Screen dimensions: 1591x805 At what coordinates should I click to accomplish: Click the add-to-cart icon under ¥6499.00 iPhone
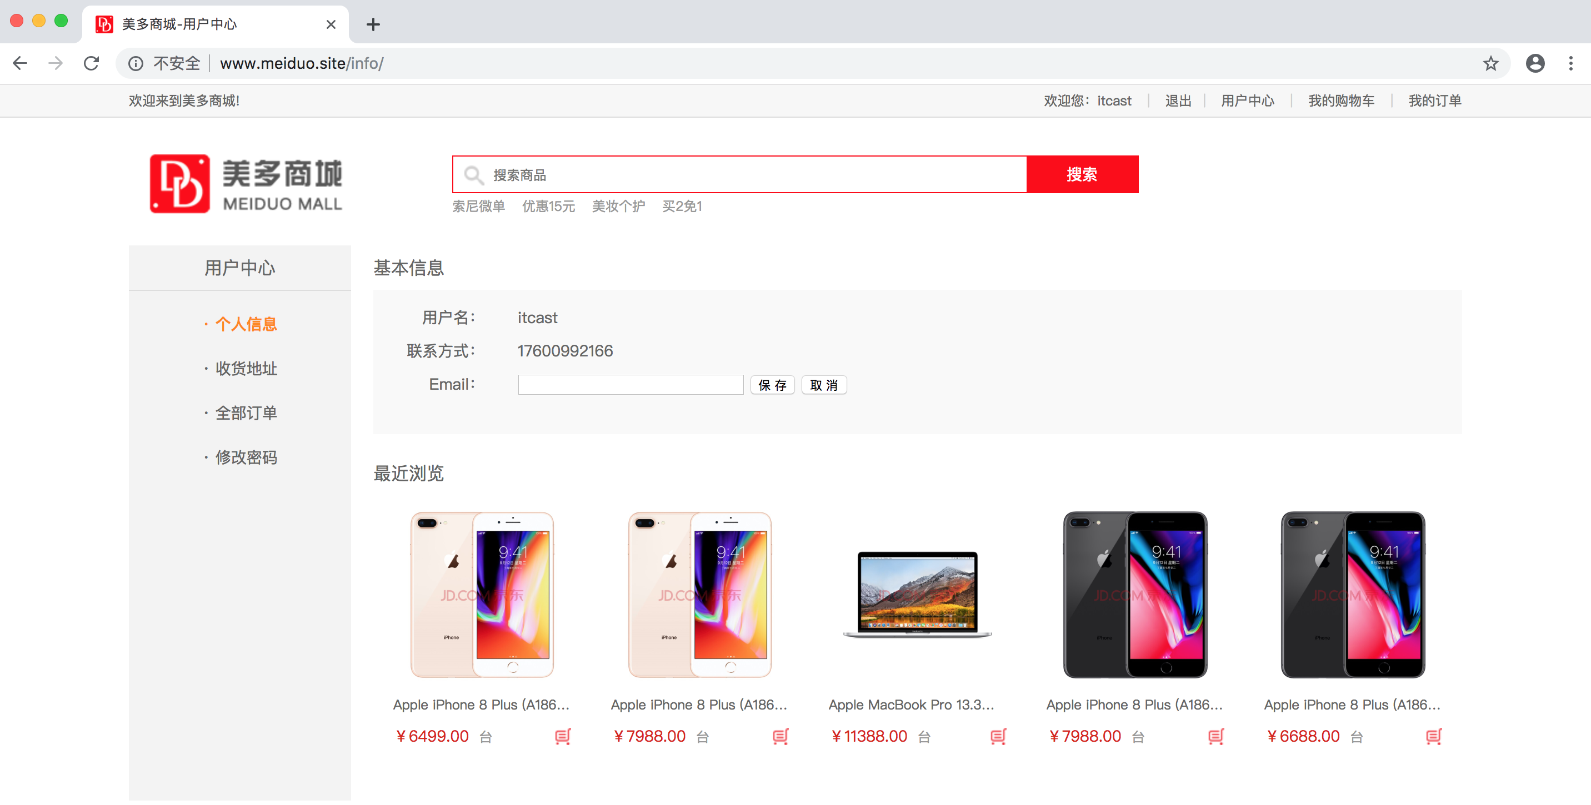[562, 737]
